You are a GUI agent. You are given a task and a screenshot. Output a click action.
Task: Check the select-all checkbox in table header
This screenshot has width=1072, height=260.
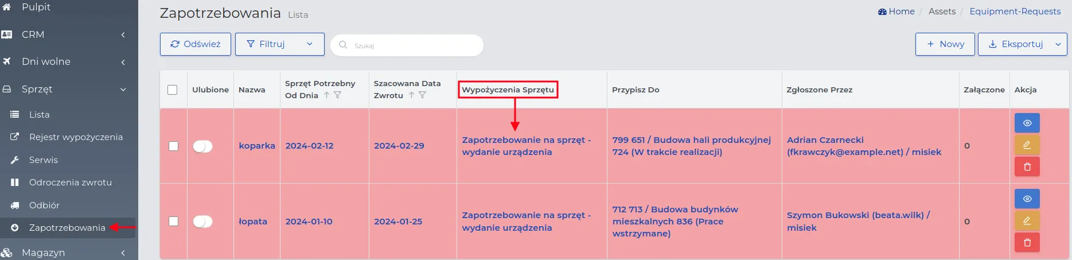173,90
